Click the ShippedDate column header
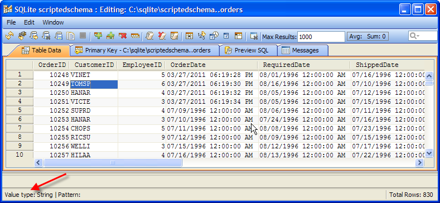This screenshot has height=203, width=440. point(388,65)
